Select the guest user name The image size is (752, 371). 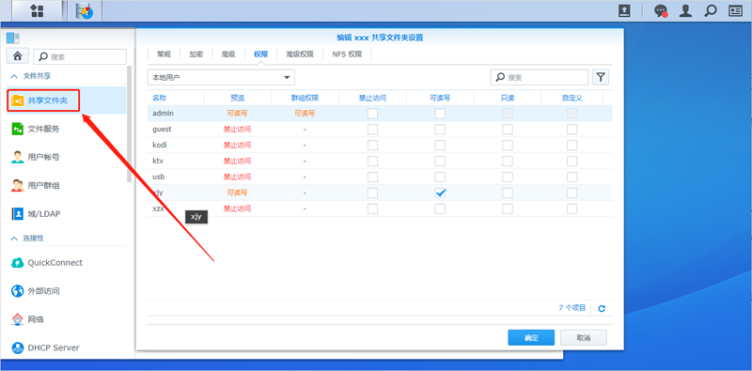click(162, 130)
